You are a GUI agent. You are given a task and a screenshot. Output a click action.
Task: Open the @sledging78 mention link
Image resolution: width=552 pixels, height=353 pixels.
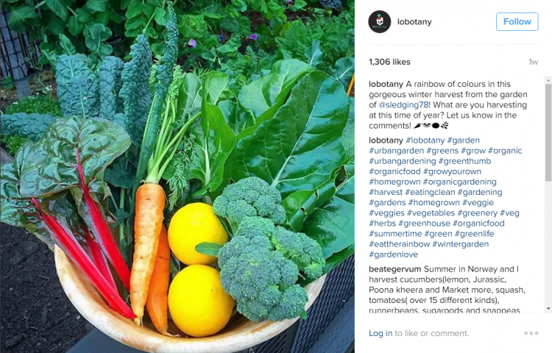[403, 104]
